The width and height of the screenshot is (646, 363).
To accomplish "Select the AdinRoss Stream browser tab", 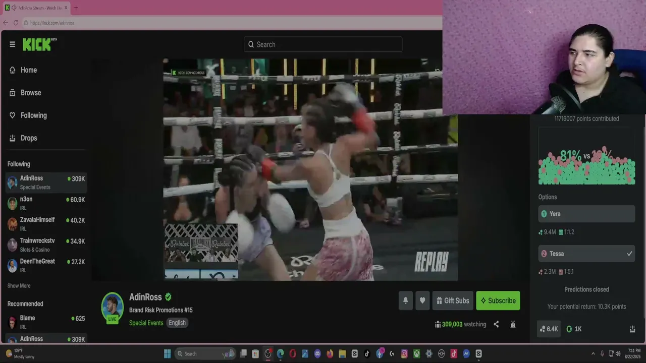I will (x=36, y=8).
